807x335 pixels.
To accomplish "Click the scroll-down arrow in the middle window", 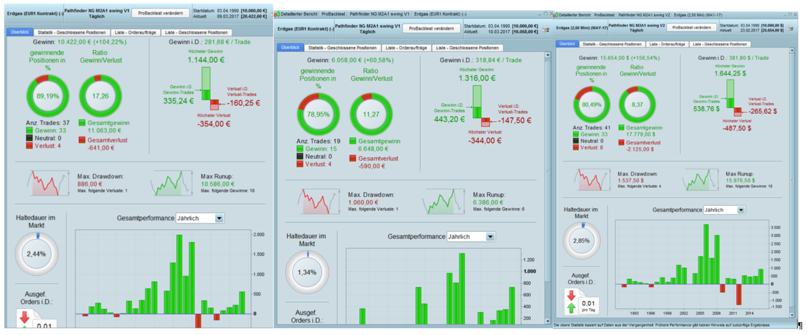I will [x=547, y=321].
